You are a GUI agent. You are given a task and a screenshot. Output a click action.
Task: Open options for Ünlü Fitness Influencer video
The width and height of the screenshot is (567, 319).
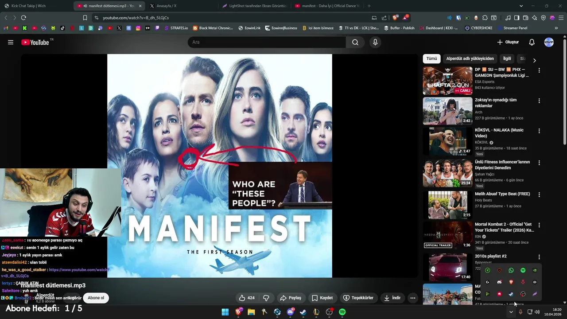(x=539, y=163)
